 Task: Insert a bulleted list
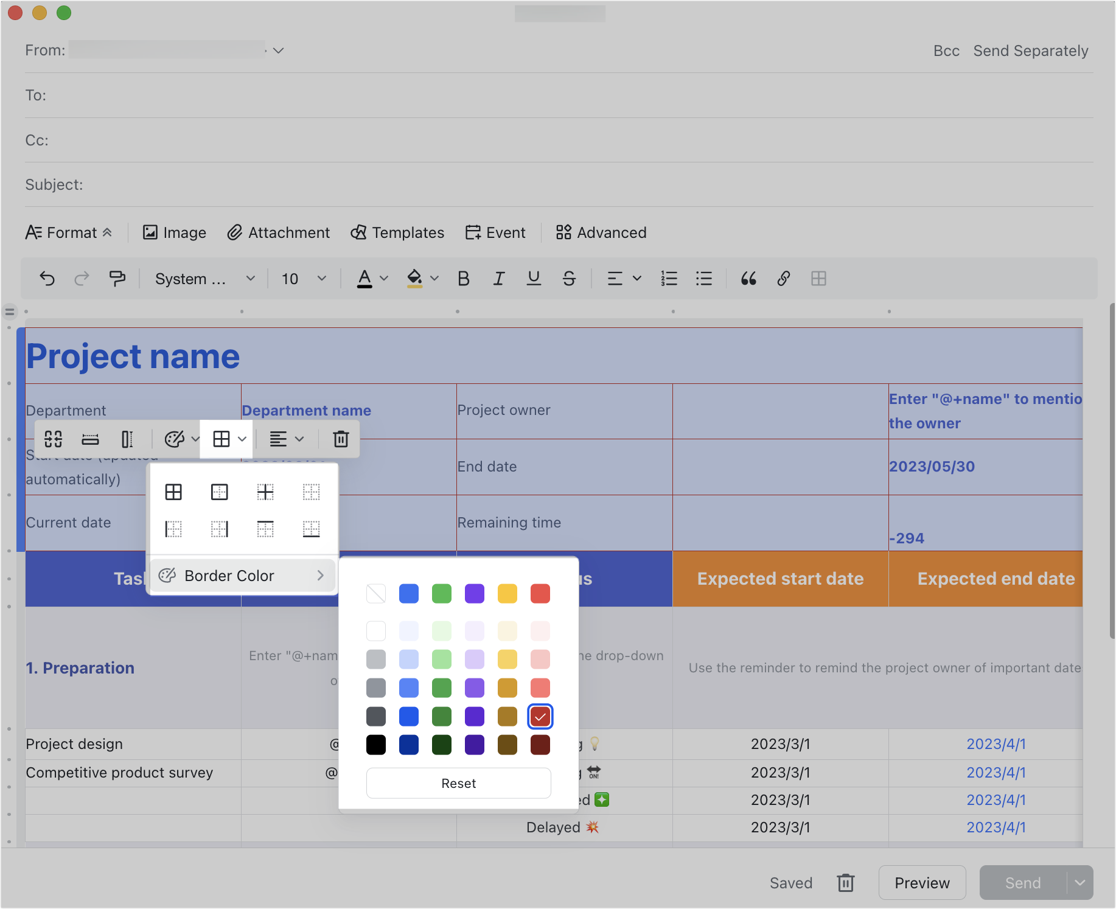pyautogui.click(x=704, y=279)
